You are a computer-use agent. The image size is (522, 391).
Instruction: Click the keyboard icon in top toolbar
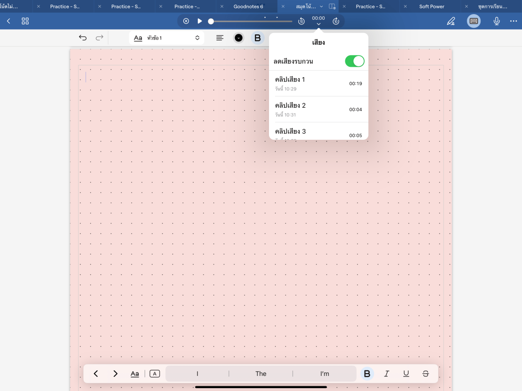[473, 21]
